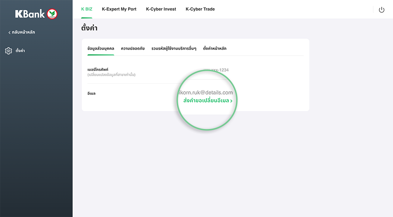
Task: Switch to K-Cyber Trade tab
Action: click(200, 9)
